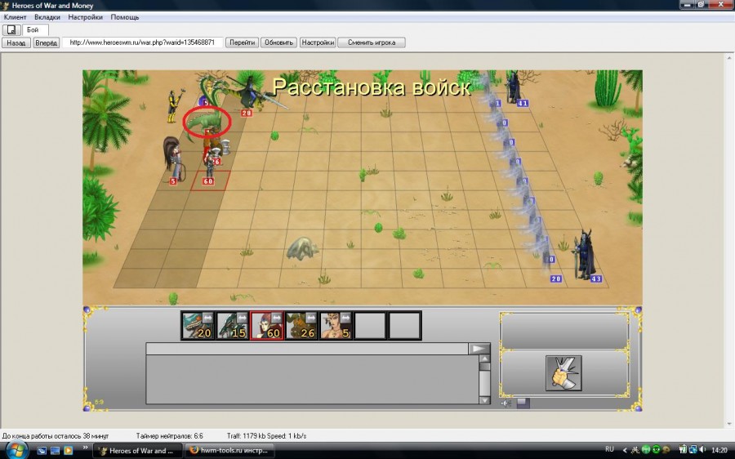Viewport: 735px width, 459px height.
Task: Click the page scrollbar up arrow at right
Action: click(729, 58)
